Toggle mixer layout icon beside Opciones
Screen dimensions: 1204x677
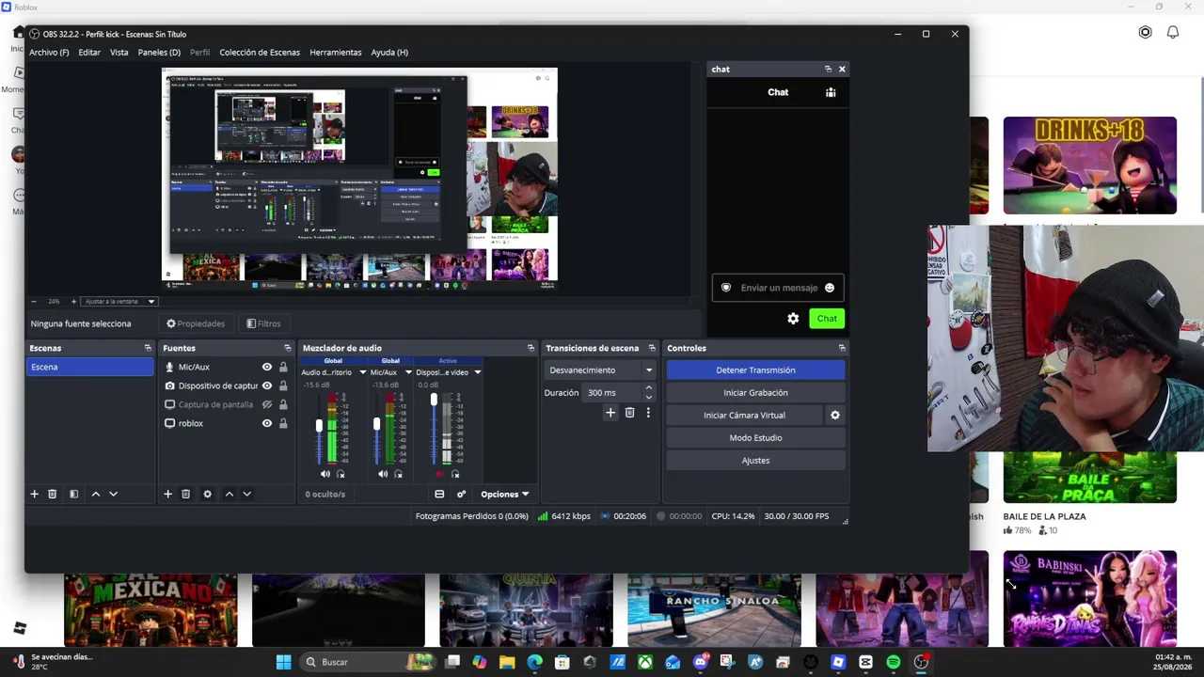439,494
